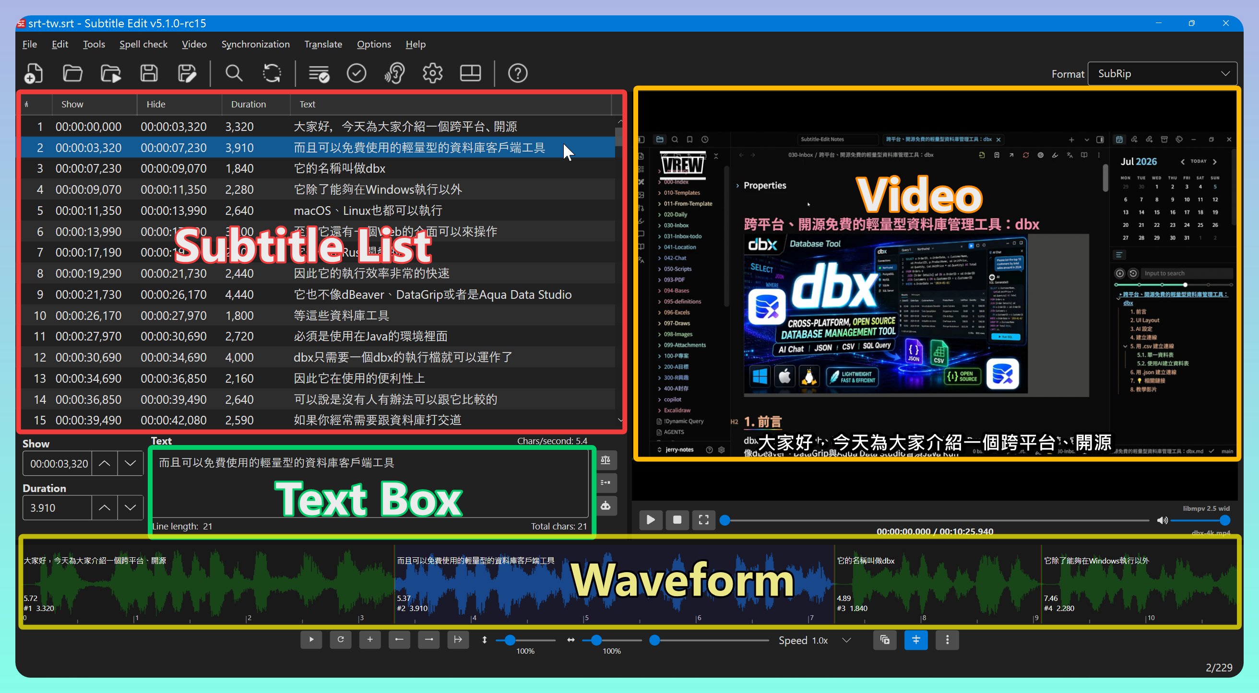Click the robot icon beside text box

coord(606,505)
